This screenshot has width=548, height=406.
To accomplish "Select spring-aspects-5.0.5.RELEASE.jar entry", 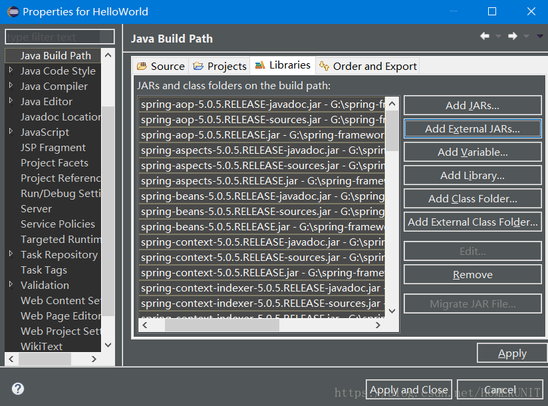I will point(262,181).
